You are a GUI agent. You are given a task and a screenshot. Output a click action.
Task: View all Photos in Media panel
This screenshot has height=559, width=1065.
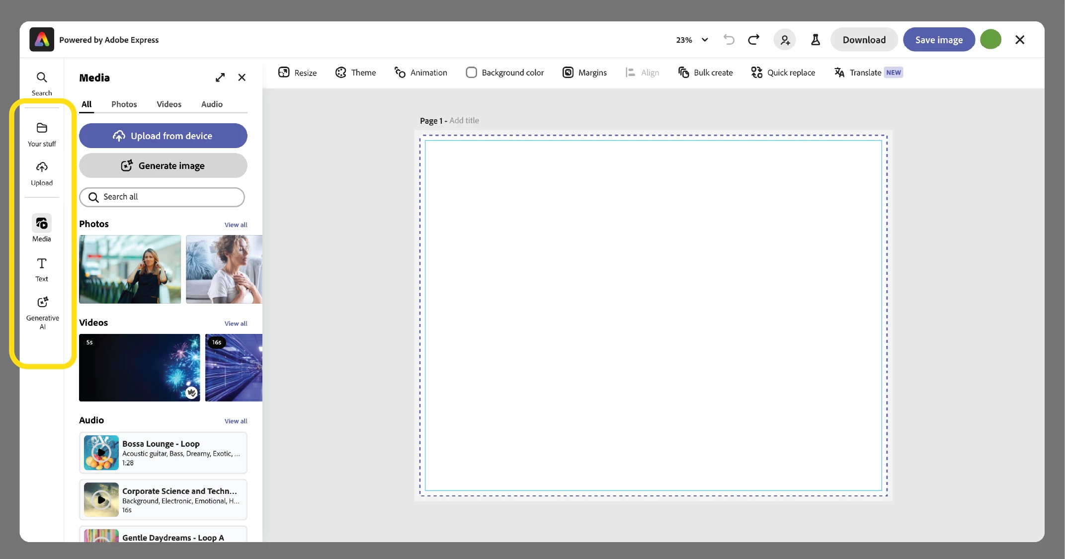click(236, 225)
